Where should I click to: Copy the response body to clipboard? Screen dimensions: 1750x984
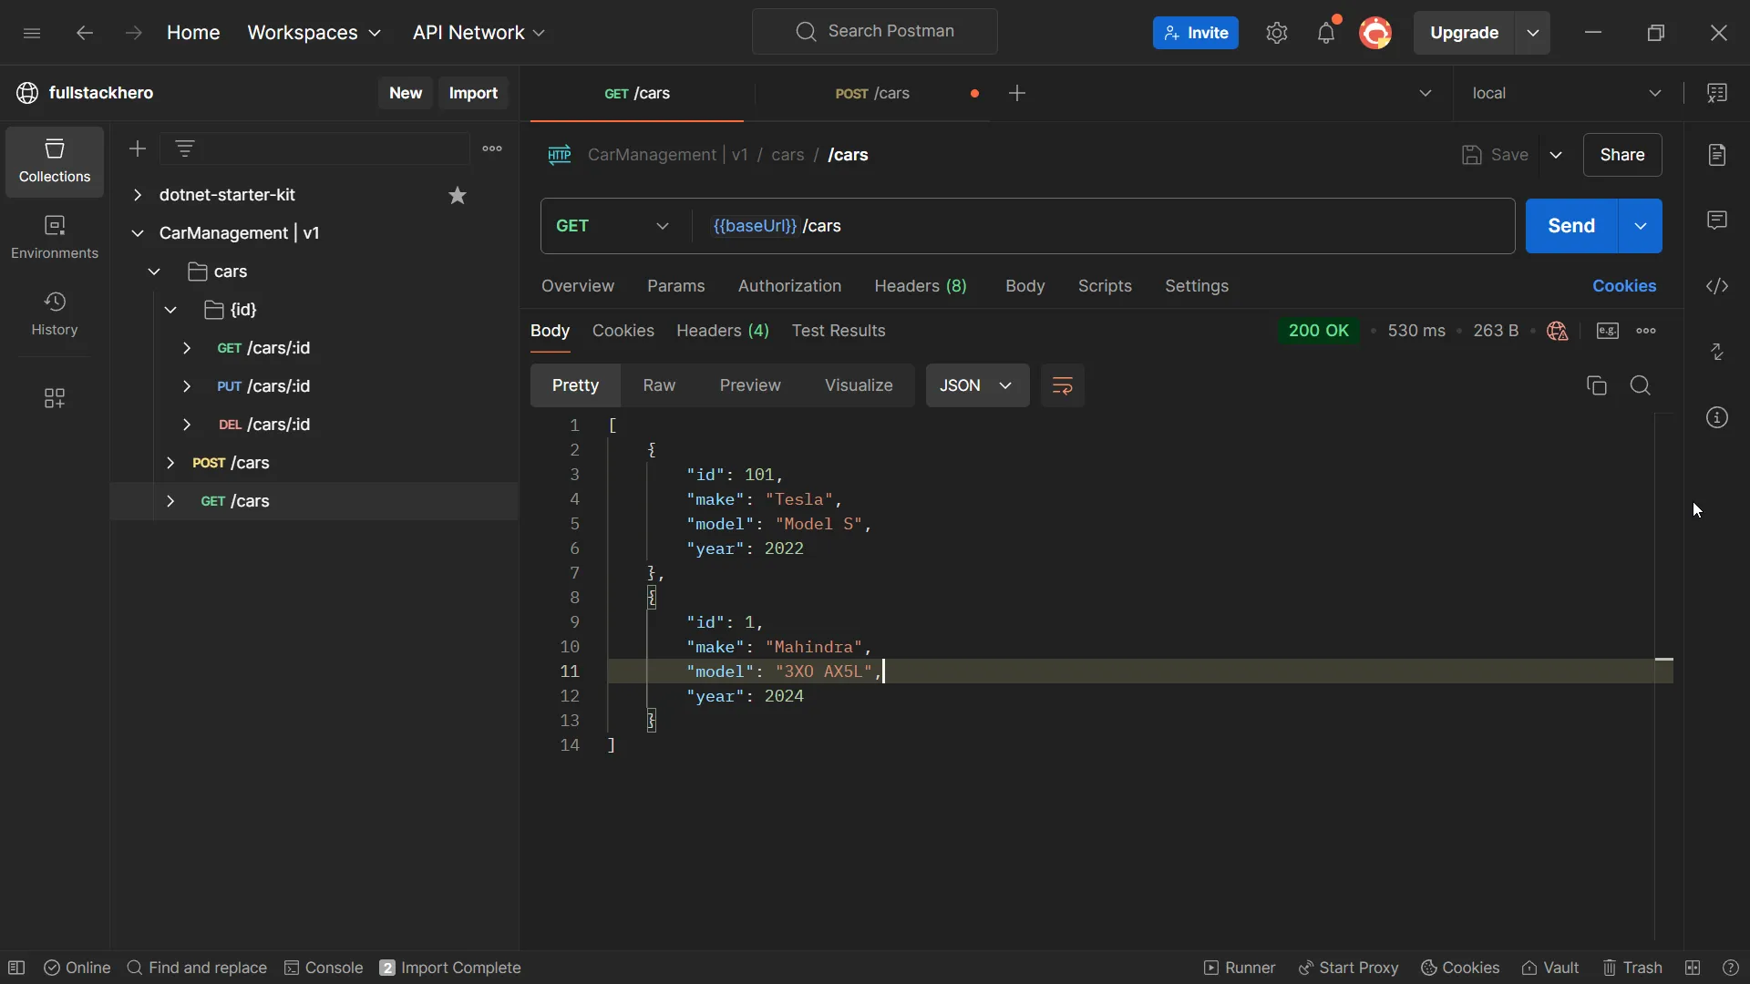pos(1596,385)
